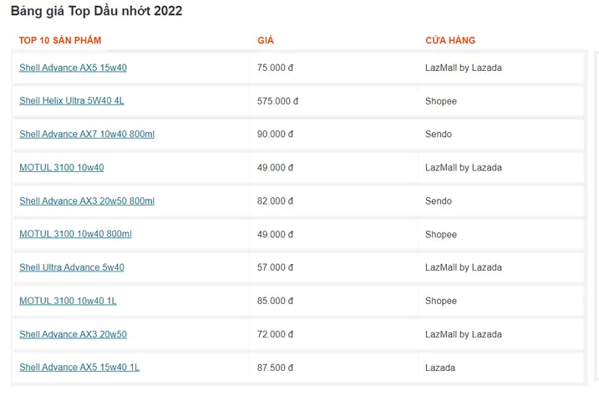Click the Lazada store in the last row
Screen dimensions: 599x401
439,368
